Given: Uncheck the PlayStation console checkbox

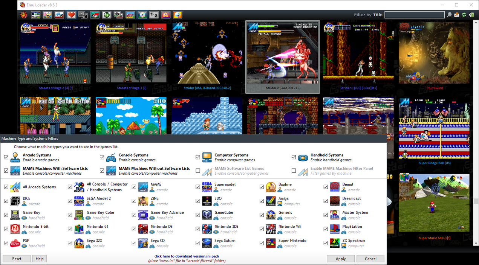Looking at the screenshot, I should pos(326,229).
